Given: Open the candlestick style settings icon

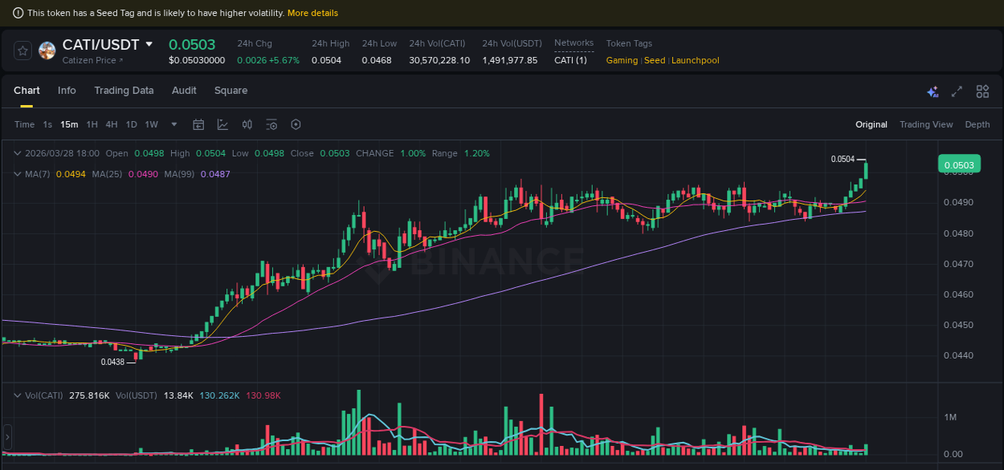Looking at the screenshot, I should 247,124.
